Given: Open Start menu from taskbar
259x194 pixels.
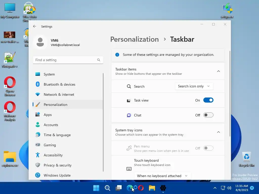Looking at the screenshot, I should tap(96, 188).
